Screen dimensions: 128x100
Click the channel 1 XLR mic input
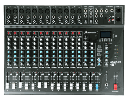pos(9,11)
